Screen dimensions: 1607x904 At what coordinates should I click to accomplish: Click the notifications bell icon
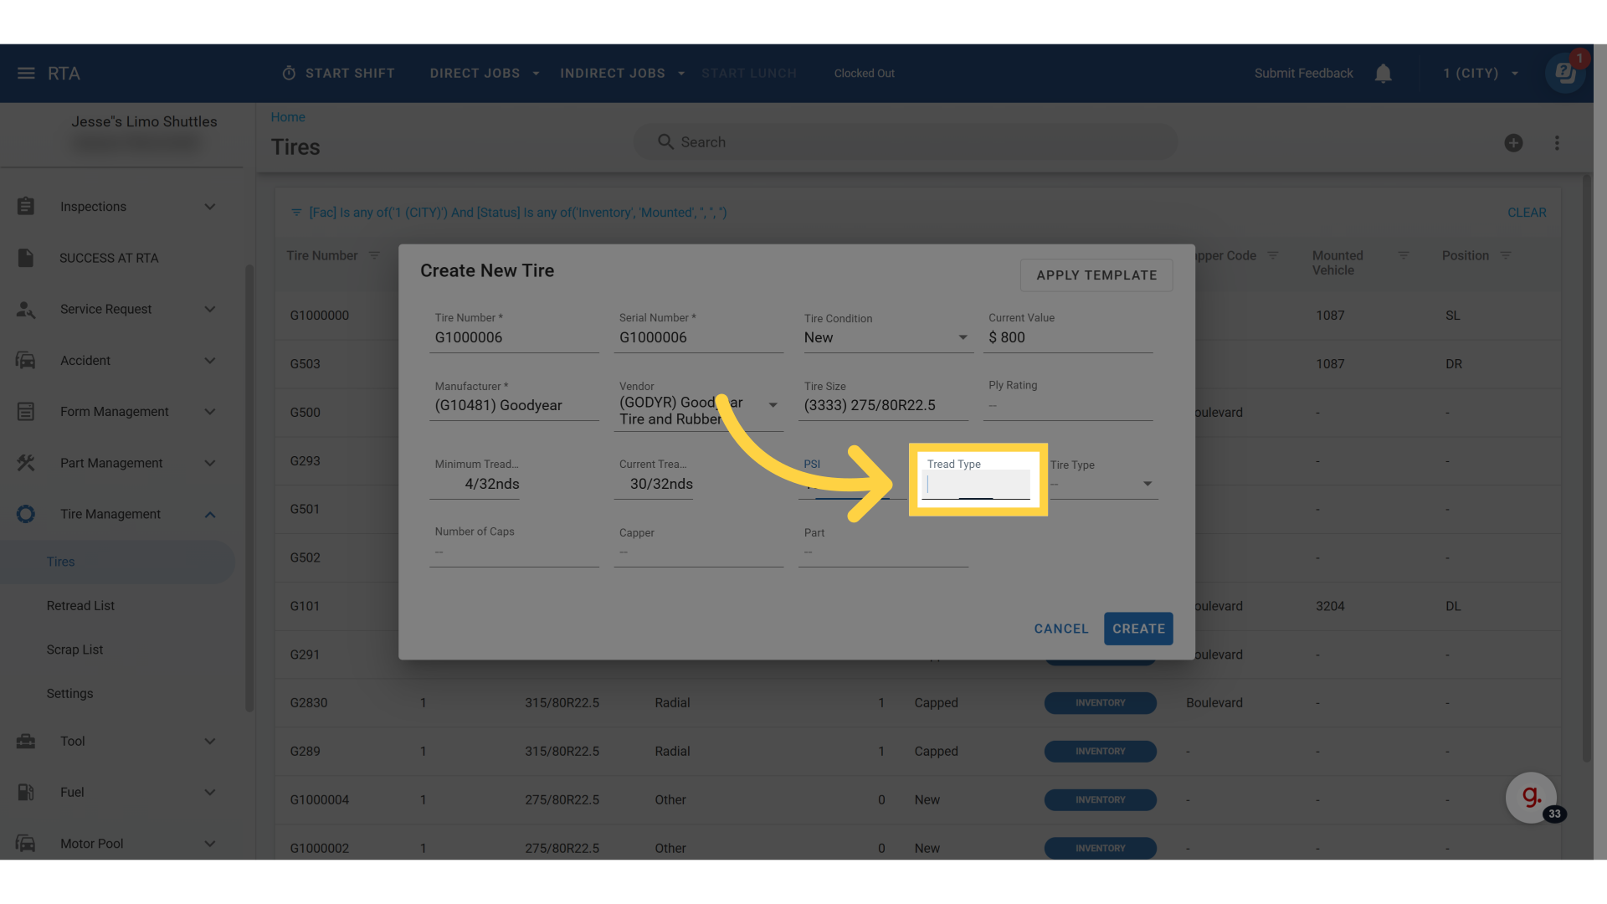point(1383,74)
